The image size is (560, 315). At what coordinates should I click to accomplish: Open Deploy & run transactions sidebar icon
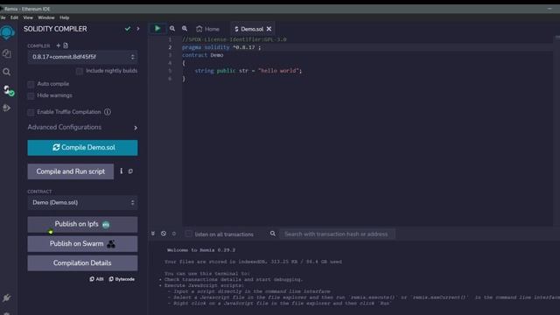[6, 108]
